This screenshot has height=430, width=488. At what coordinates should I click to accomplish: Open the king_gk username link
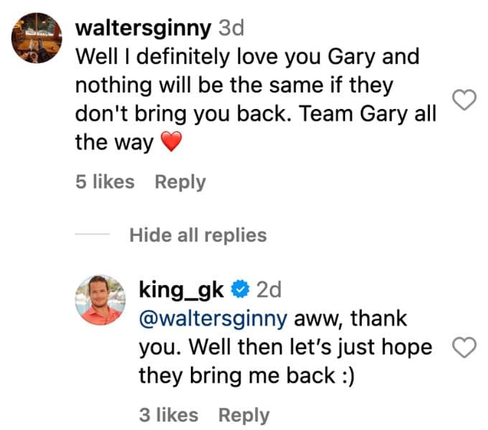coord(181,290)
